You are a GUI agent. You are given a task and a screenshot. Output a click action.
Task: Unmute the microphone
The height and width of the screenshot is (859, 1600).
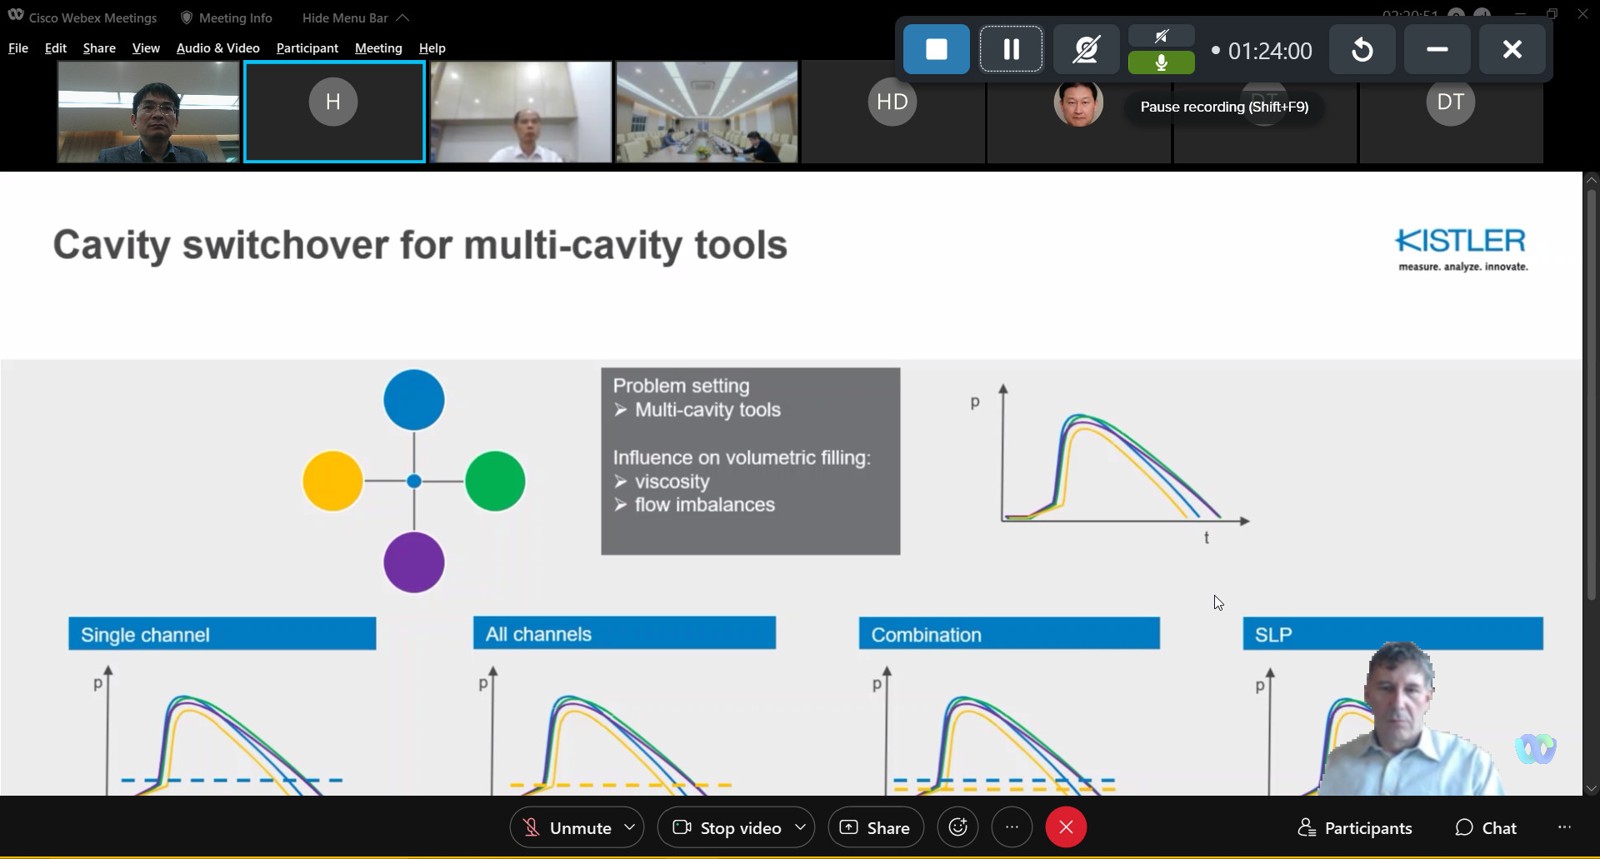click(567, 827)
